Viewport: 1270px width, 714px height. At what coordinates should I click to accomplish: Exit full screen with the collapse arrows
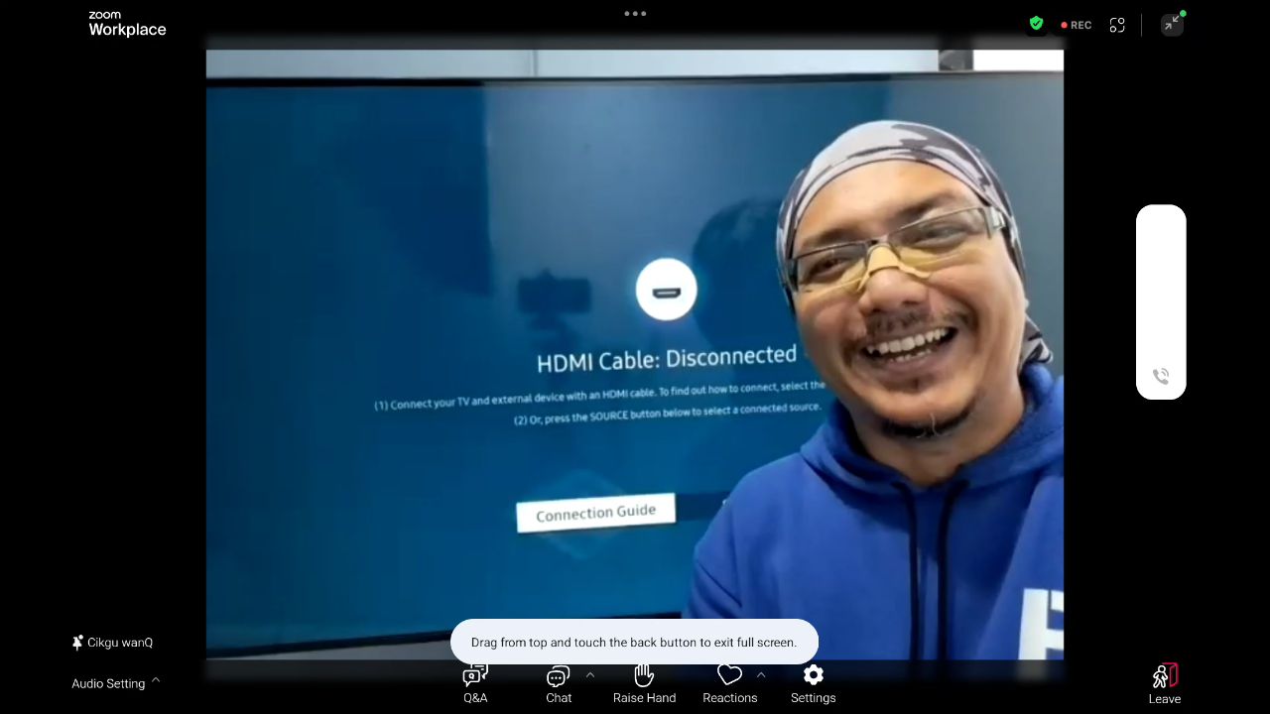tap(1172, 24)
